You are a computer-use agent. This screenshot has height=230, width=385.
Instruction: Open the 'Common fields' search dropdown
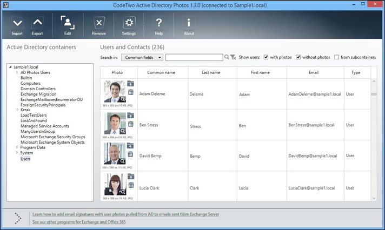click(x=142, y=57)
